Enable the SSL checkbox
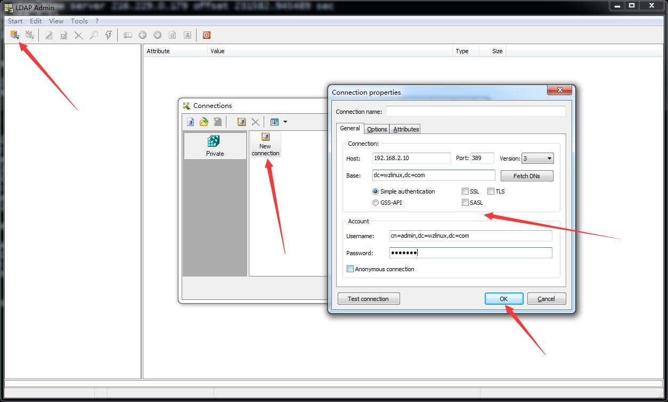The height and width of the screenshot is (402, 668). (465, 191)
